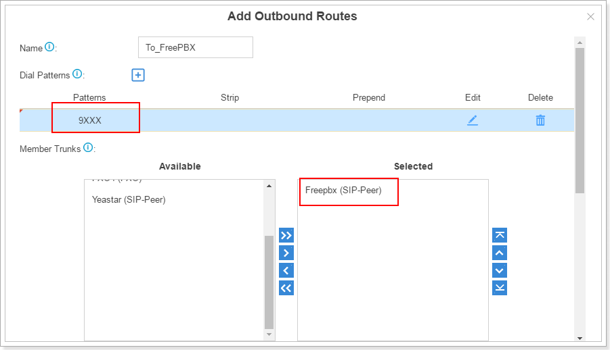The width and height of the screenshot is (610, 350).
Task: Click the info icon next to Name
Action: pyautogui.click(x=49, y=47)
